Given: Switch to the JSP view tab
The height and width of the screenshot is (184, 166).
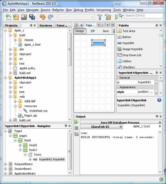Looking at the screenshot, I should pos(93,31).
